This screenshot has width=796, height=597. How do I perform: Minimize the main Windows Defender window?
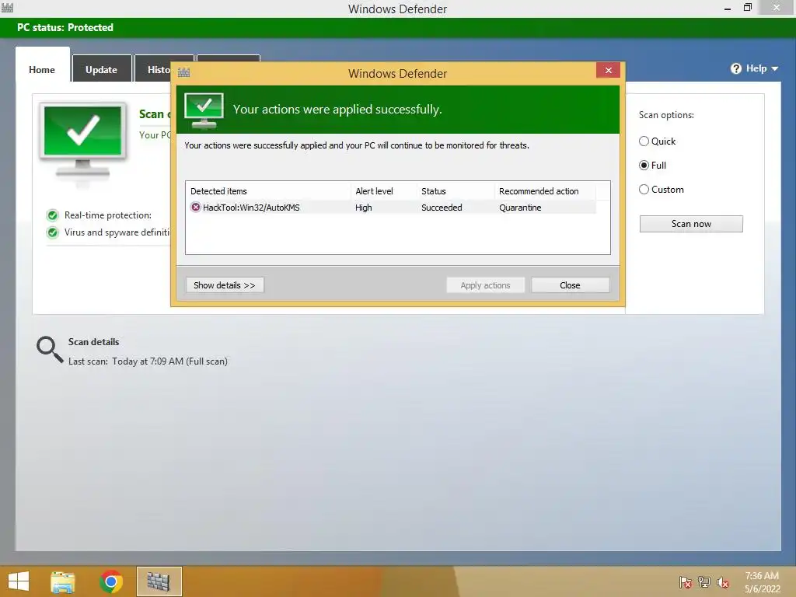pos(728,8)
